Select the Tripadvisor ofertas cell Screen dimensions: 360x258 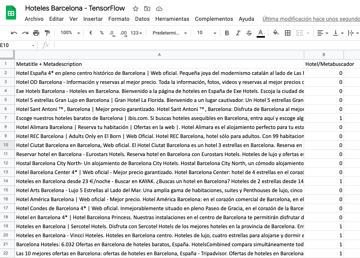159,253
